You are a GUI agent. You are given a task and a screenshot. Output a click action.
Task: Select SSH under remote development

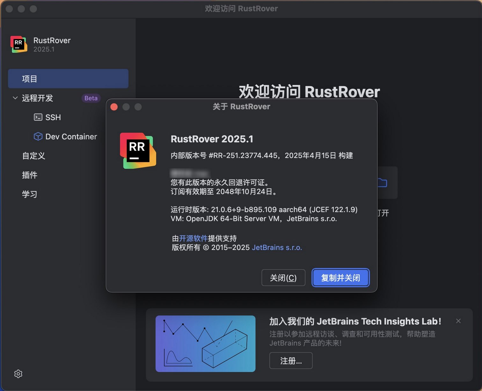tap(53, 117)
